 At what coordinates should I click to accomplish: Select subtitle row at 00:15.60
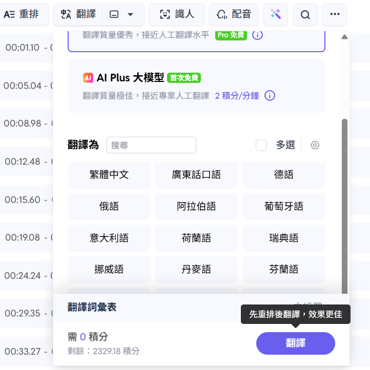tap(27, 200)
